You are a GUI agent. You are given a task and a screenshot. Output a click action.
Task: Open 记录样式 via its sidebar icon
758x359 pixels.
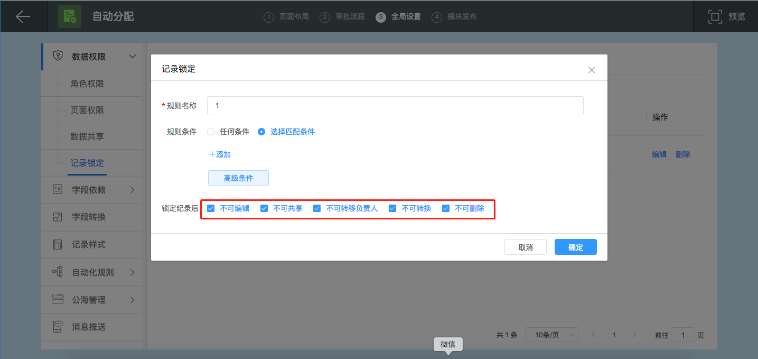coord(58,244)
